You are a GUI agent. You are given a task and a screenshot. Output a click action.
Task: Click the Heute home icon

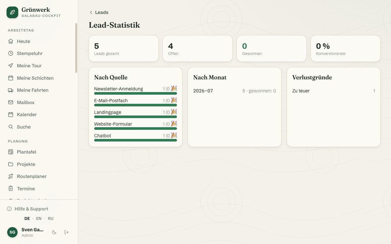pyautogui.click(x=11, y=41)
